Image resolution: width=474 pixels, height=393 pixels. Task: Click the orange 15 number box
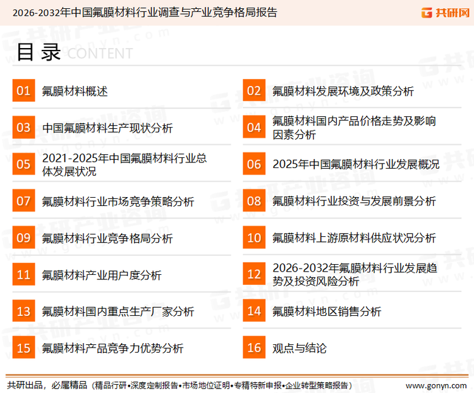(x=23, y=348)
